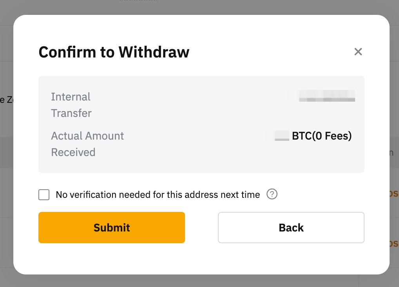The width and height of the screenshot is (399, 287).
Task: Select the "Actual Amount Received" label
Action: pos(87,144)
